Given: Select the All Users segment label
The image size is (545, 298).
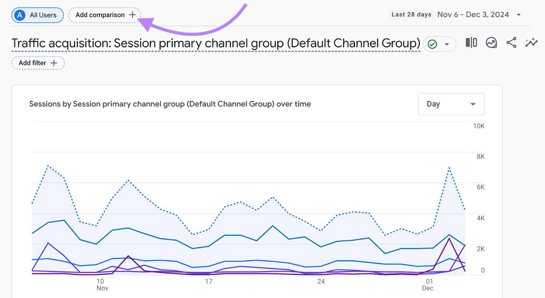Looking at the screenshot, I should point(43,15).
